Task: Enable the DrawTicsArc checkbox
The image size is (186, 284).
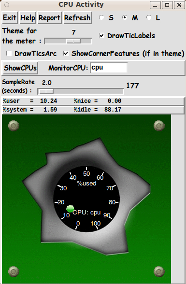Action: coord(9,54)
